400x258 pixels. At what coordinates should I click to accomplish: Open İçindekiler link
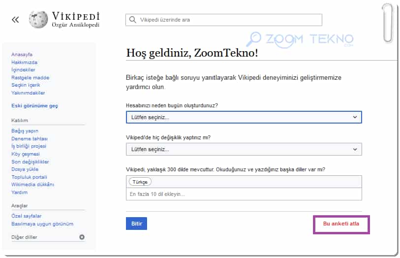click(23, 69)
